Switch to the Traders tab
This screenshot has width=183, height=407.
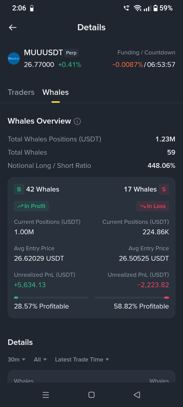pos(21,92)
